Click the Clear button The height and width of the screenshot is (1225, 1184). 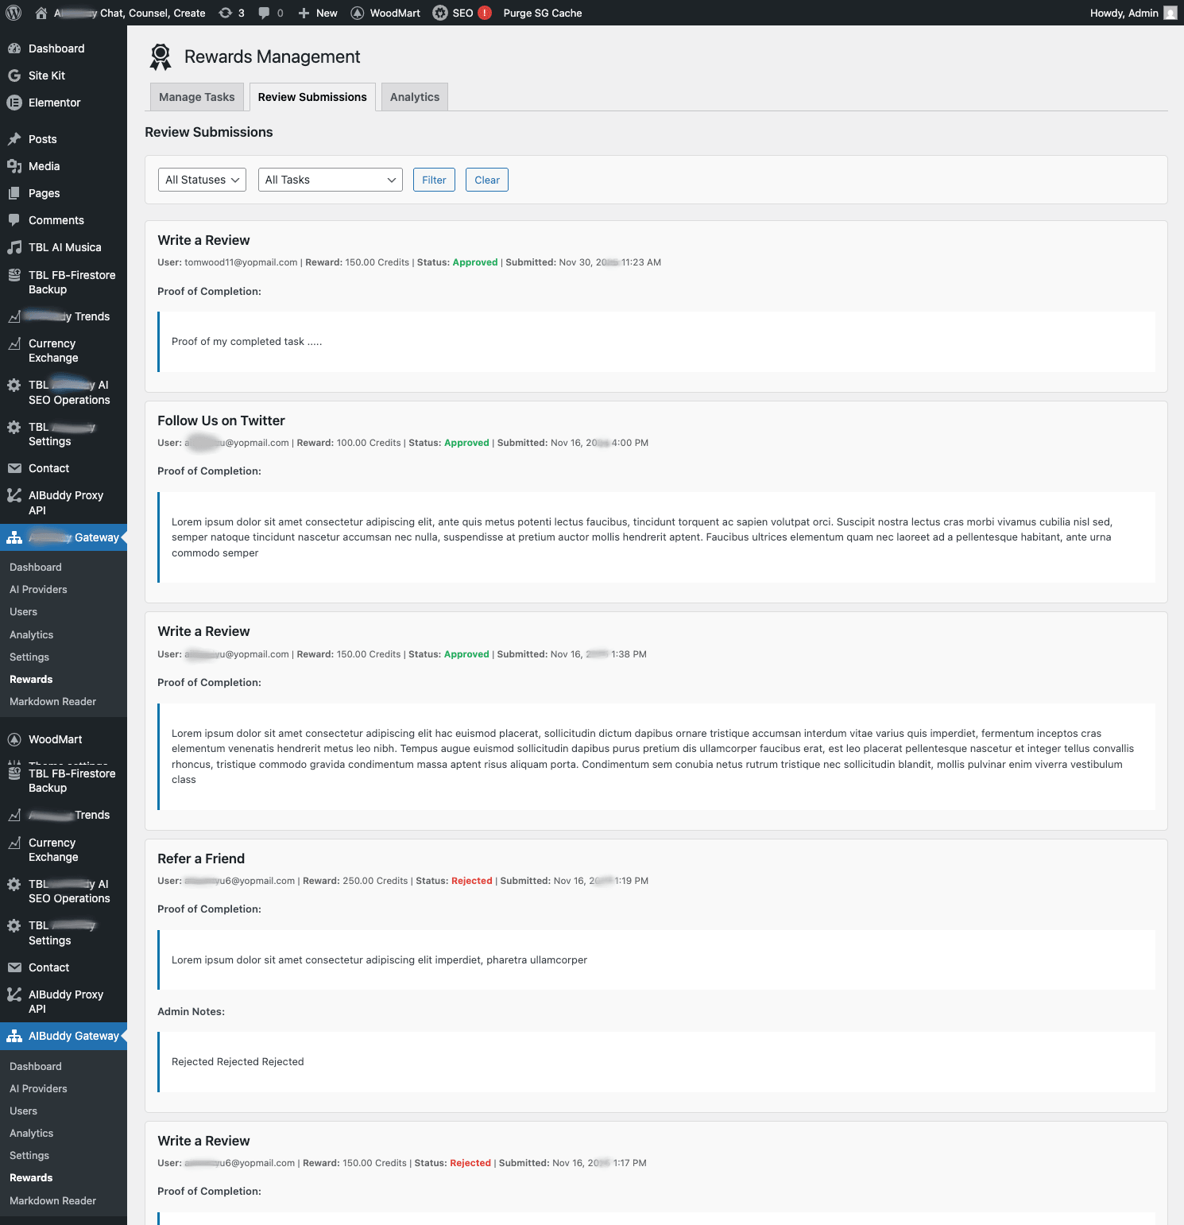[486, 180]
